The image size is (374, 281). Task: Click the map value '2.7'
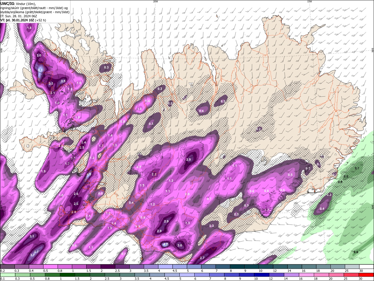pos(202,258)
